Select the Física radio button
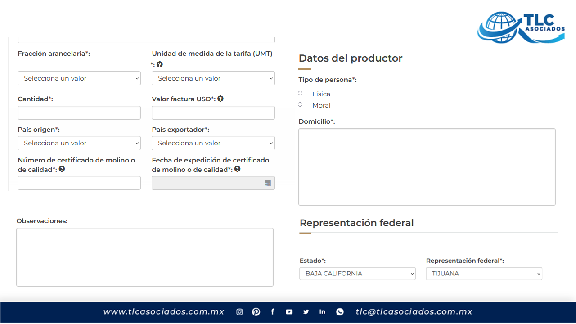Image resolution: width=576 pixels, height=324 pixels. [x=300, y=93]
